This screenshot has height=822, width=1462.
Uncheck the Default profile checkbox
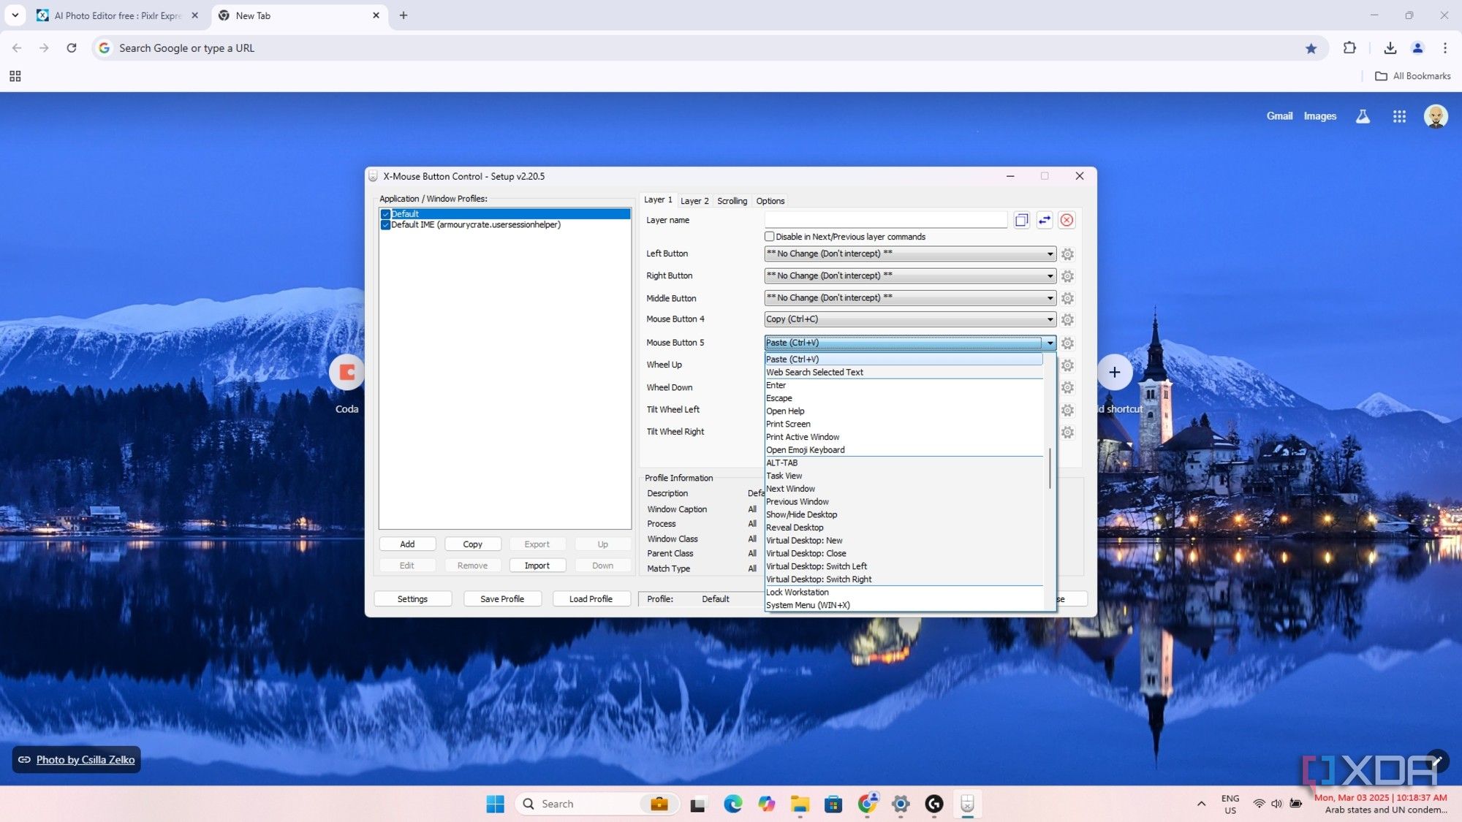[x=385, y=214]
